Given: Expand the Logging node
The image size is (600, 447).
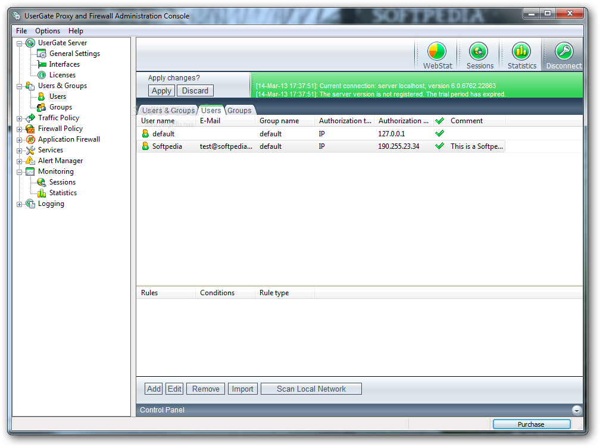Looking at the screenshot, I should click(x=19, y=204).
